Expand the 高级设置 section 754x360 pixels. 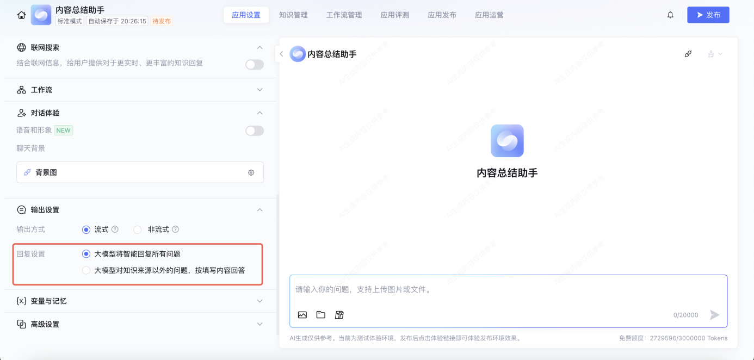(259, 324)
